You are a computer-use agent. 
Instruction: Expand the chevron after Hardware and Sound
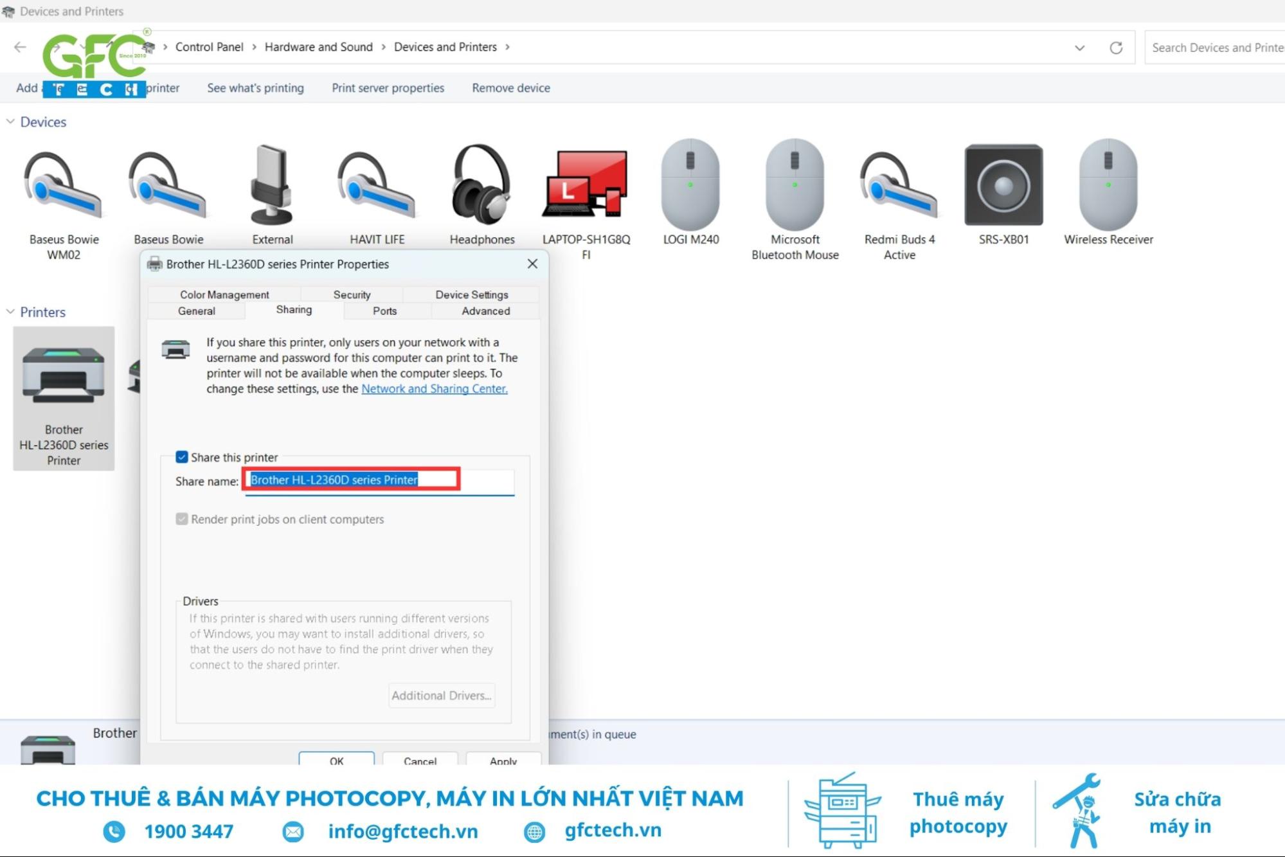click(383, 47)
